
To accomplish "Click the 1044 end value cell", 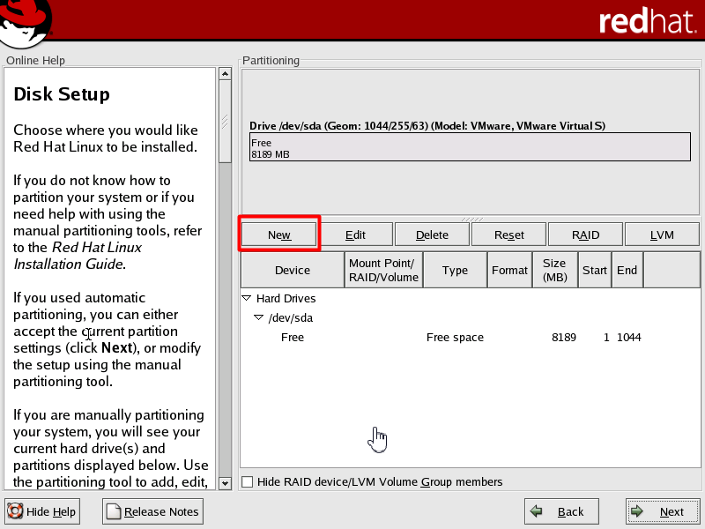I will [628, 337].
